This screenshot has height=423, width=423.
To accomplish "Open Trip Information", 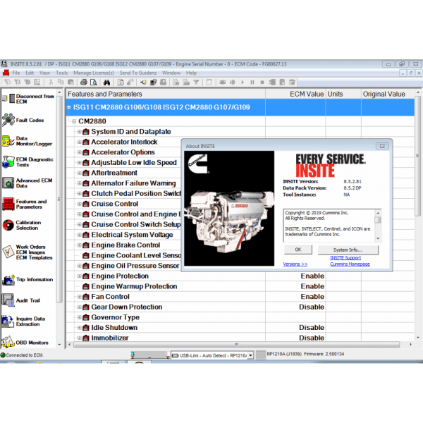I will [27, 280].
